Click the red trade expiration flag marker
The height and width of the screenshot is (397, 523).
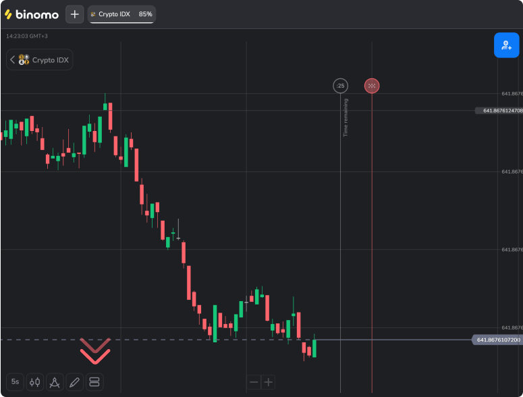pyautogui.click(x=372, y=86)
